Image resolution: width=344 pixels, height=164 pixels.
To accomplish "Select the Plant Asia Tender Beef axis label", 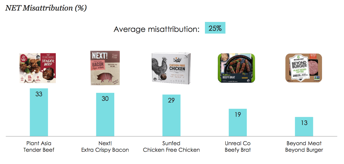I will pyautogui.click(x=39, y=147).
